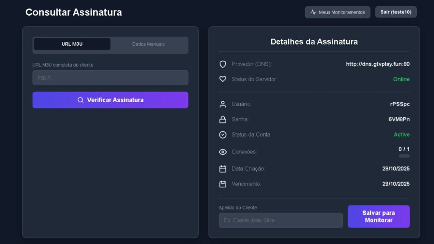
Task: Switch to the URL M3U tab
Action: point(72,44)
